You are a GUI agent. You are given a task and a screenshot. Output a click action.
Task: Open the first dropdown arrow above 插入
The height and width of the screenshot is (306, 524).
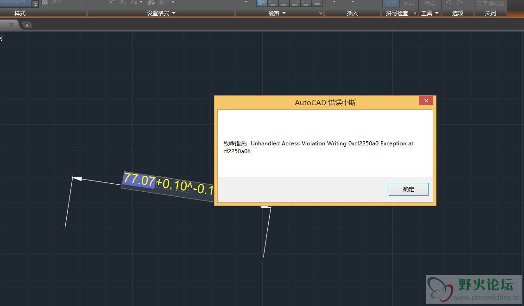point(334,2)
